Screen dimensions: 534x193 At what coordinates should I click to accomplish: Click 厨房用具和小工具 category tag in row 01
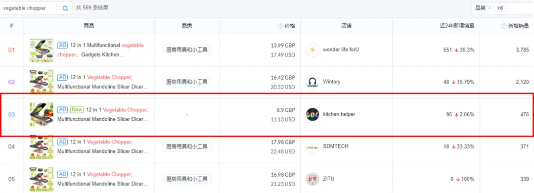[186, 50]
